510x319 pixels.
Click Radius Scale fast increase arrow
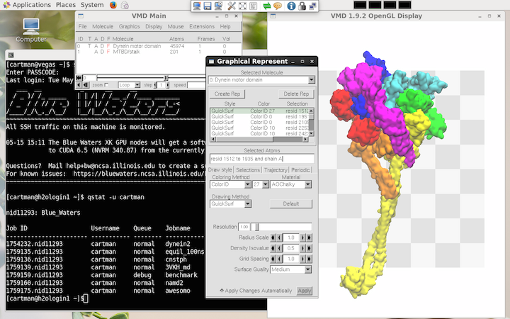(x=309, y=237)
